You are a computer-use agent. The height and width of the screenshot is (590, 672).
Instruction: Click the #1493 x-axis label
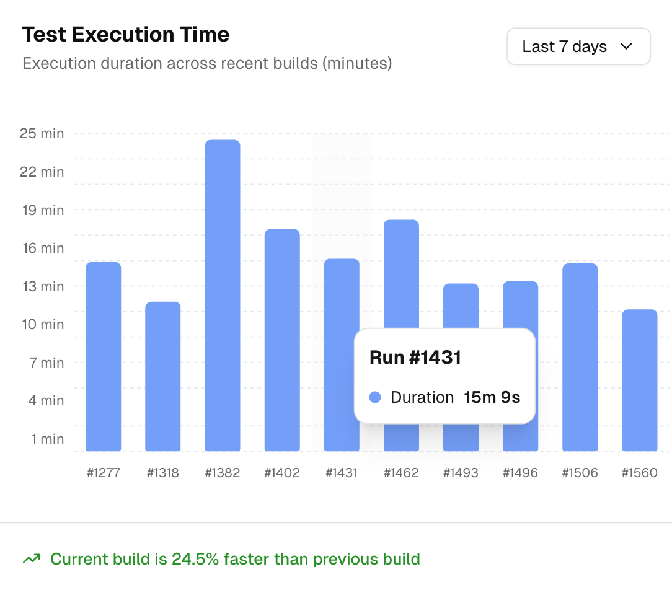(461, 473)
